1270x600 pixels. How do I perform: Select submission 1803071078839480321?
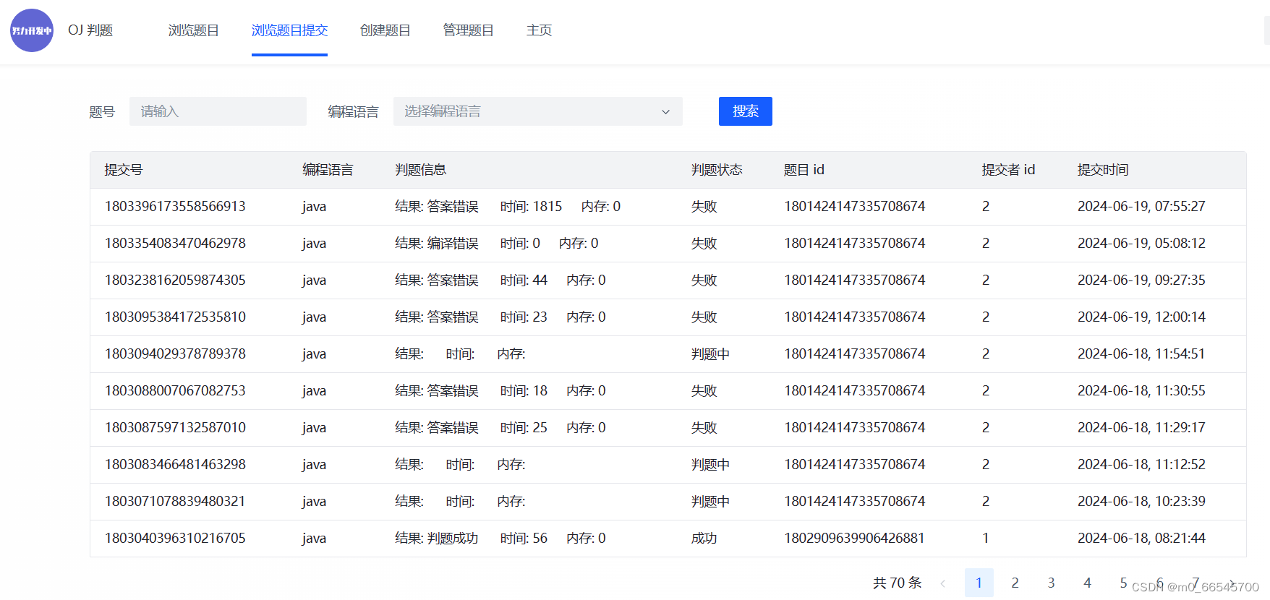(x=175, y=502)
